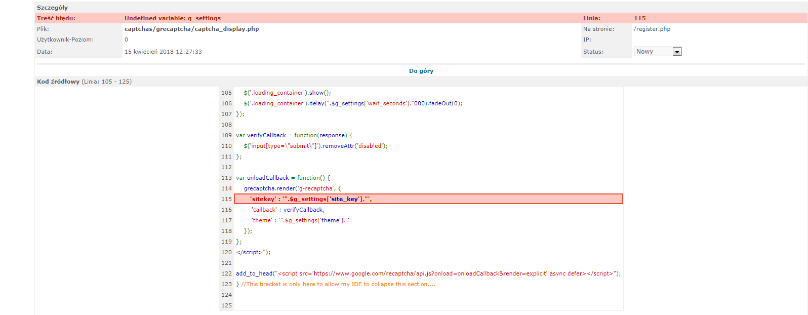Click code line 110 removeAttr disabled
The height and width of the screenshot is (315, 808).
[315, 146]
